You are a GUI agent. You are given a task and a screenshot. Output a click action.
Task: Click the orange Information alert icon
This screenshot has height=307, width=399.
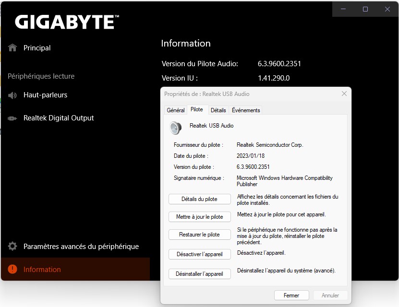[12, 270]
